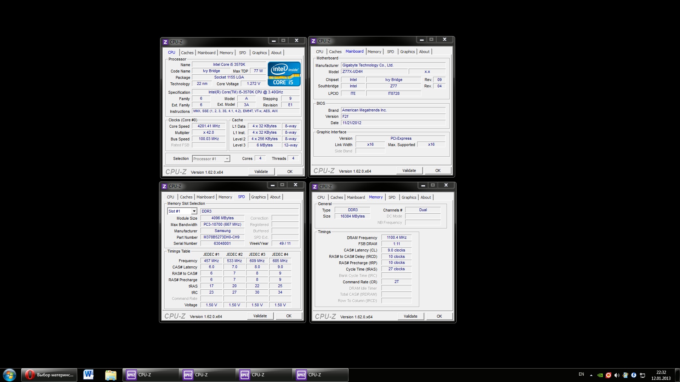Open the file explorer folder icon
The height and width of the screenshot is (382, 680).
click(111, 375)
